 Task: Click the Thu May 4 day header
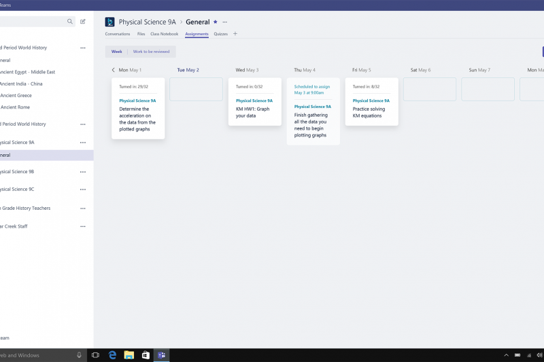click(305, 70)
